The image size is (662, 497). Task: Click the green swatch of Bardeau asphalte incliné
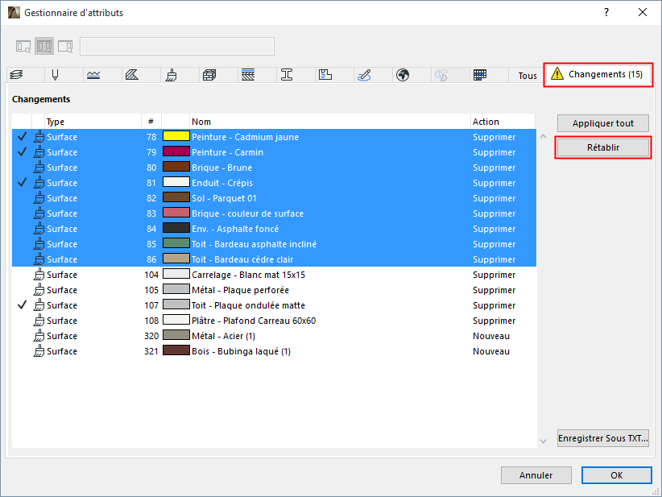tap(176, 243)
